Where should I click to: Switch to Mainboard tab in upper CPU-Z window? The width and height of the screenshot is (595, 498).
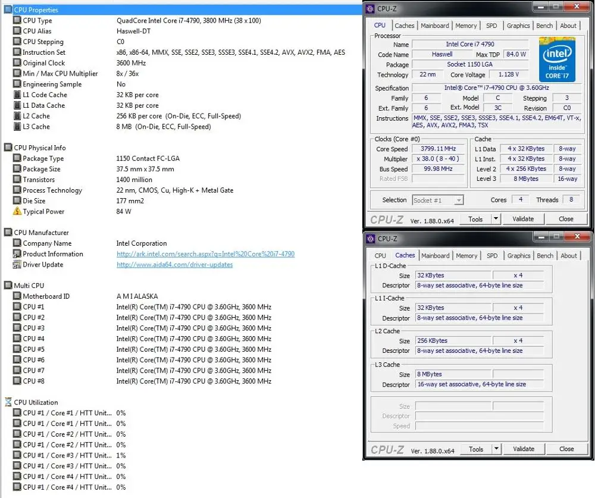click(435, 26)
